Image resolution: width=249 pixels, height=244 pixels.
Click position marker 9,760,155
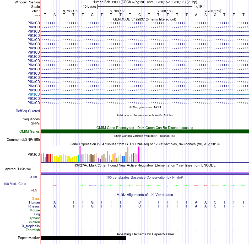[x=71, y=11]
